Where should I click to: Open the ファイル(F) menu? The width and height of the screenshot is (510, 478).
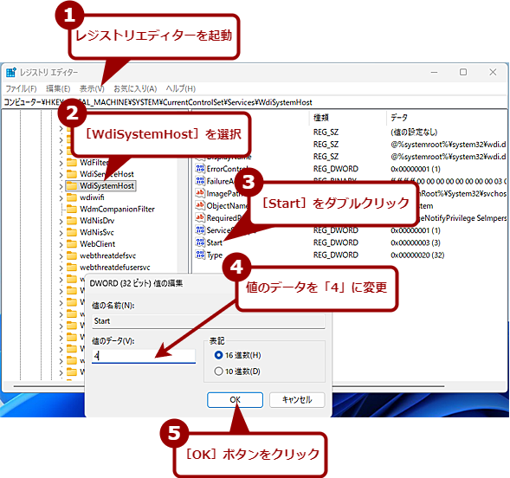(x=21, y=88)
